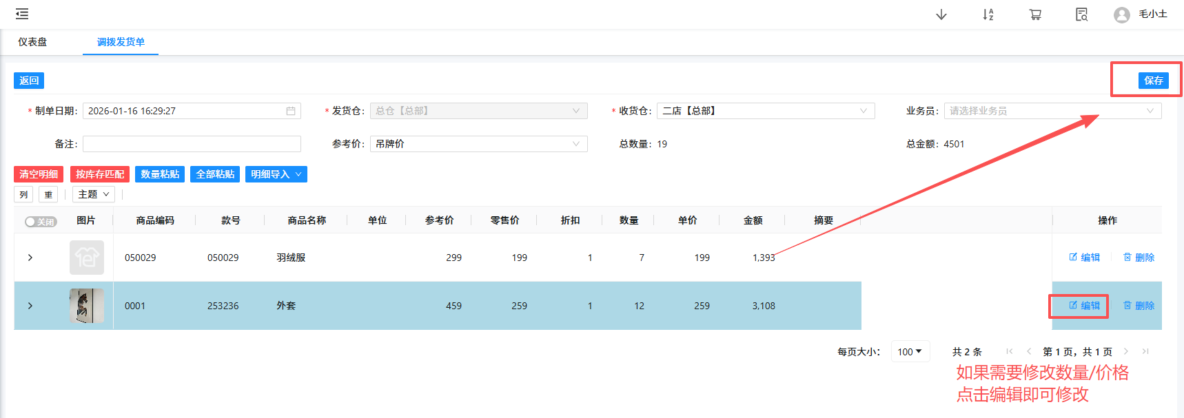Click the 备注 input field
The image size is (1184, 418).
(x=192, y=144)
